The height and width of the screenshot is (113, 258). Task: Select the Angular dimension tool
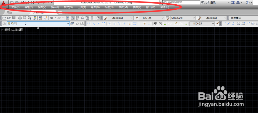(124, 24)
